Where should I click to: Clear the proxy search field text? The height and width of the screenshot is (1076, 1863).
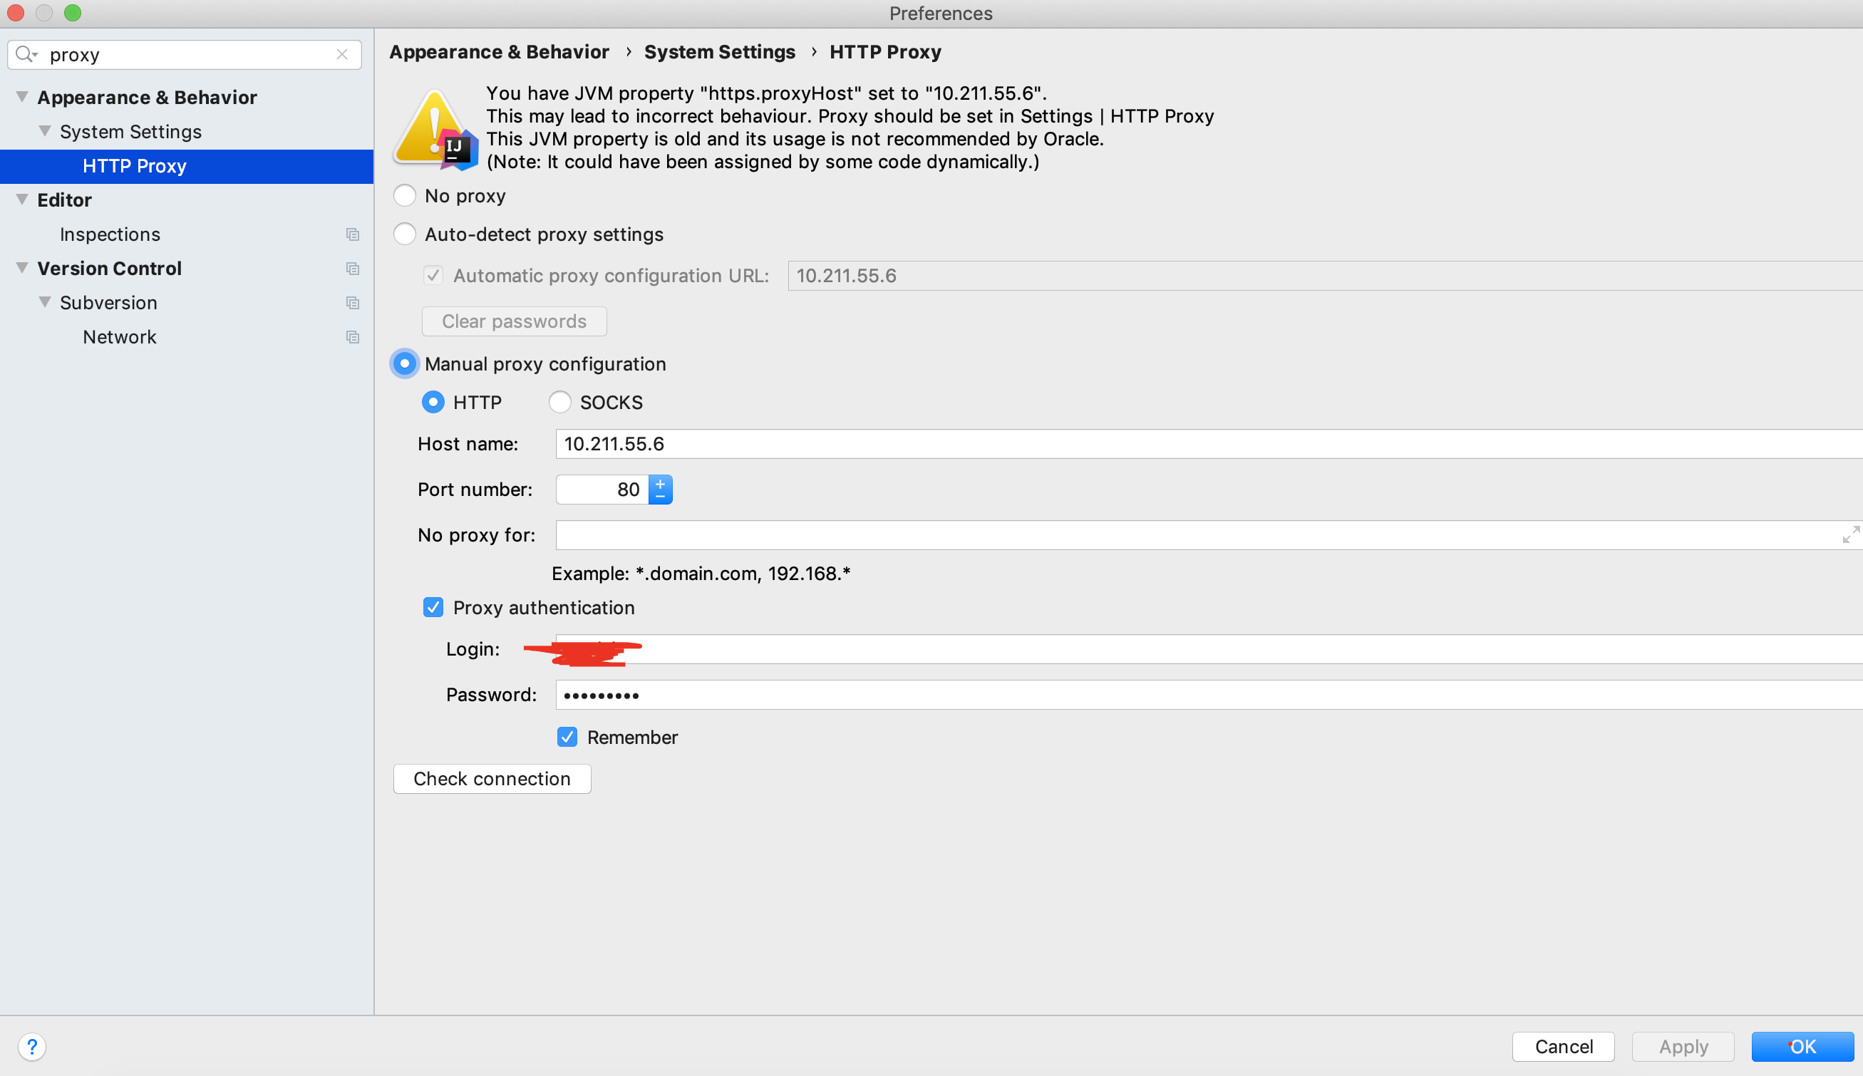(x=342, y=55)
